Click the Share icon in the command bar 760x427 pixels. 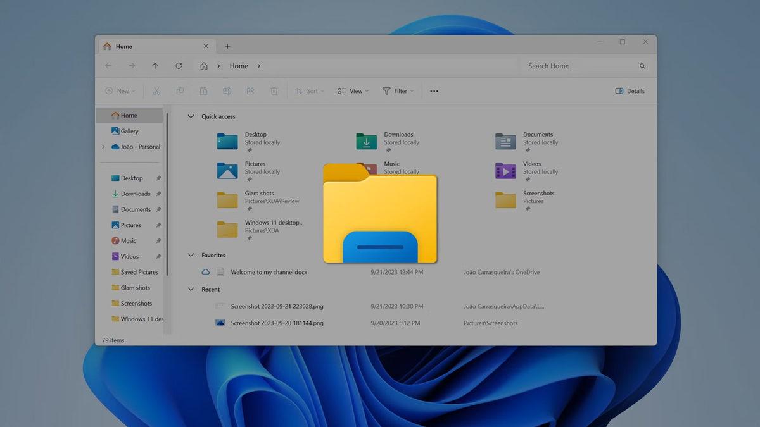250,90
